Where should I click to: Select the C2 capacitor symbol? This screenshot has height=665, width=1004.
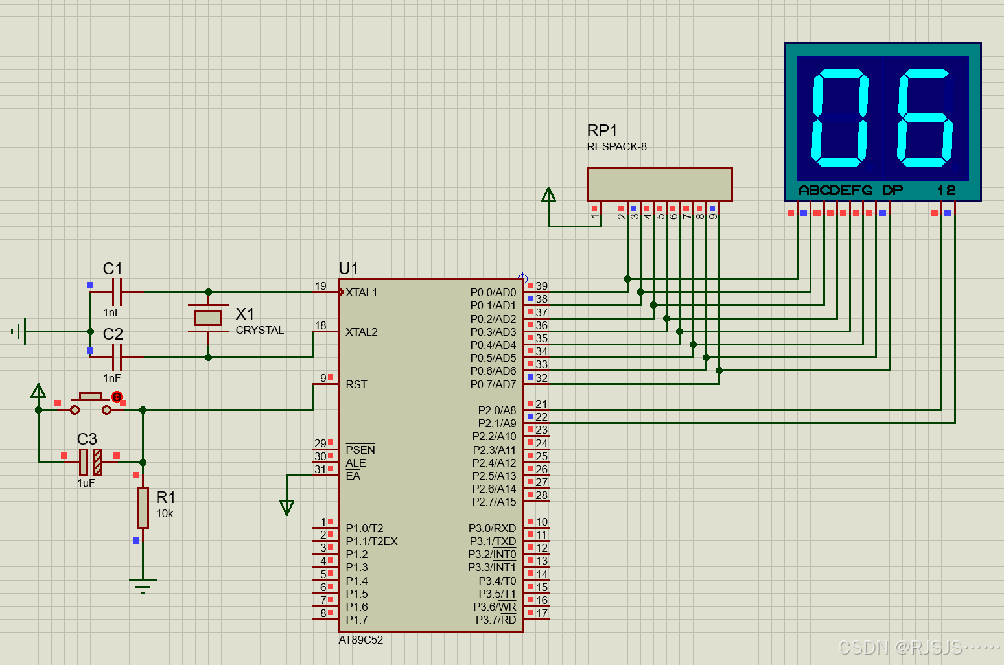(117, 357)
